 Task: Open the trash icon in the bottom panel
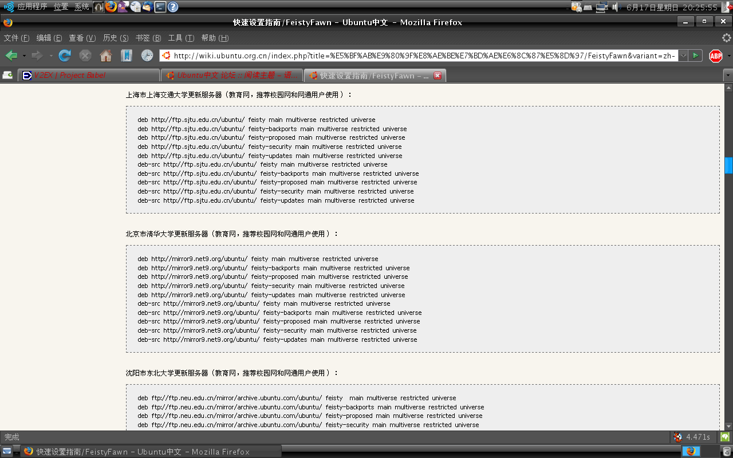(x=726, y=451)
